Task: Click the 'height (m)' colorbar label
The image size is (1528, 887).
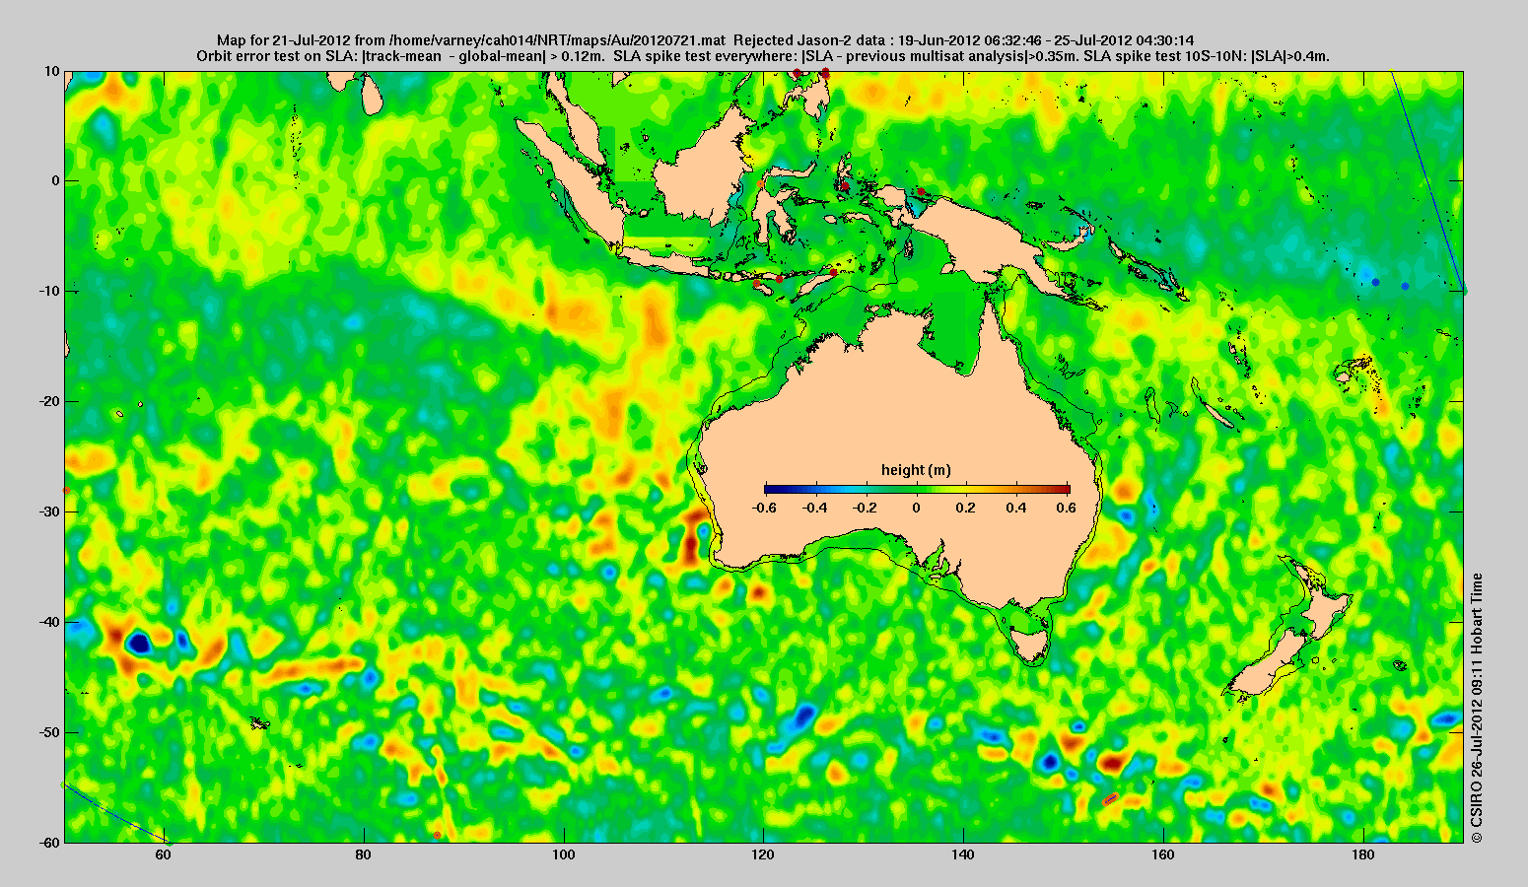Action: (x=916, y=470)
